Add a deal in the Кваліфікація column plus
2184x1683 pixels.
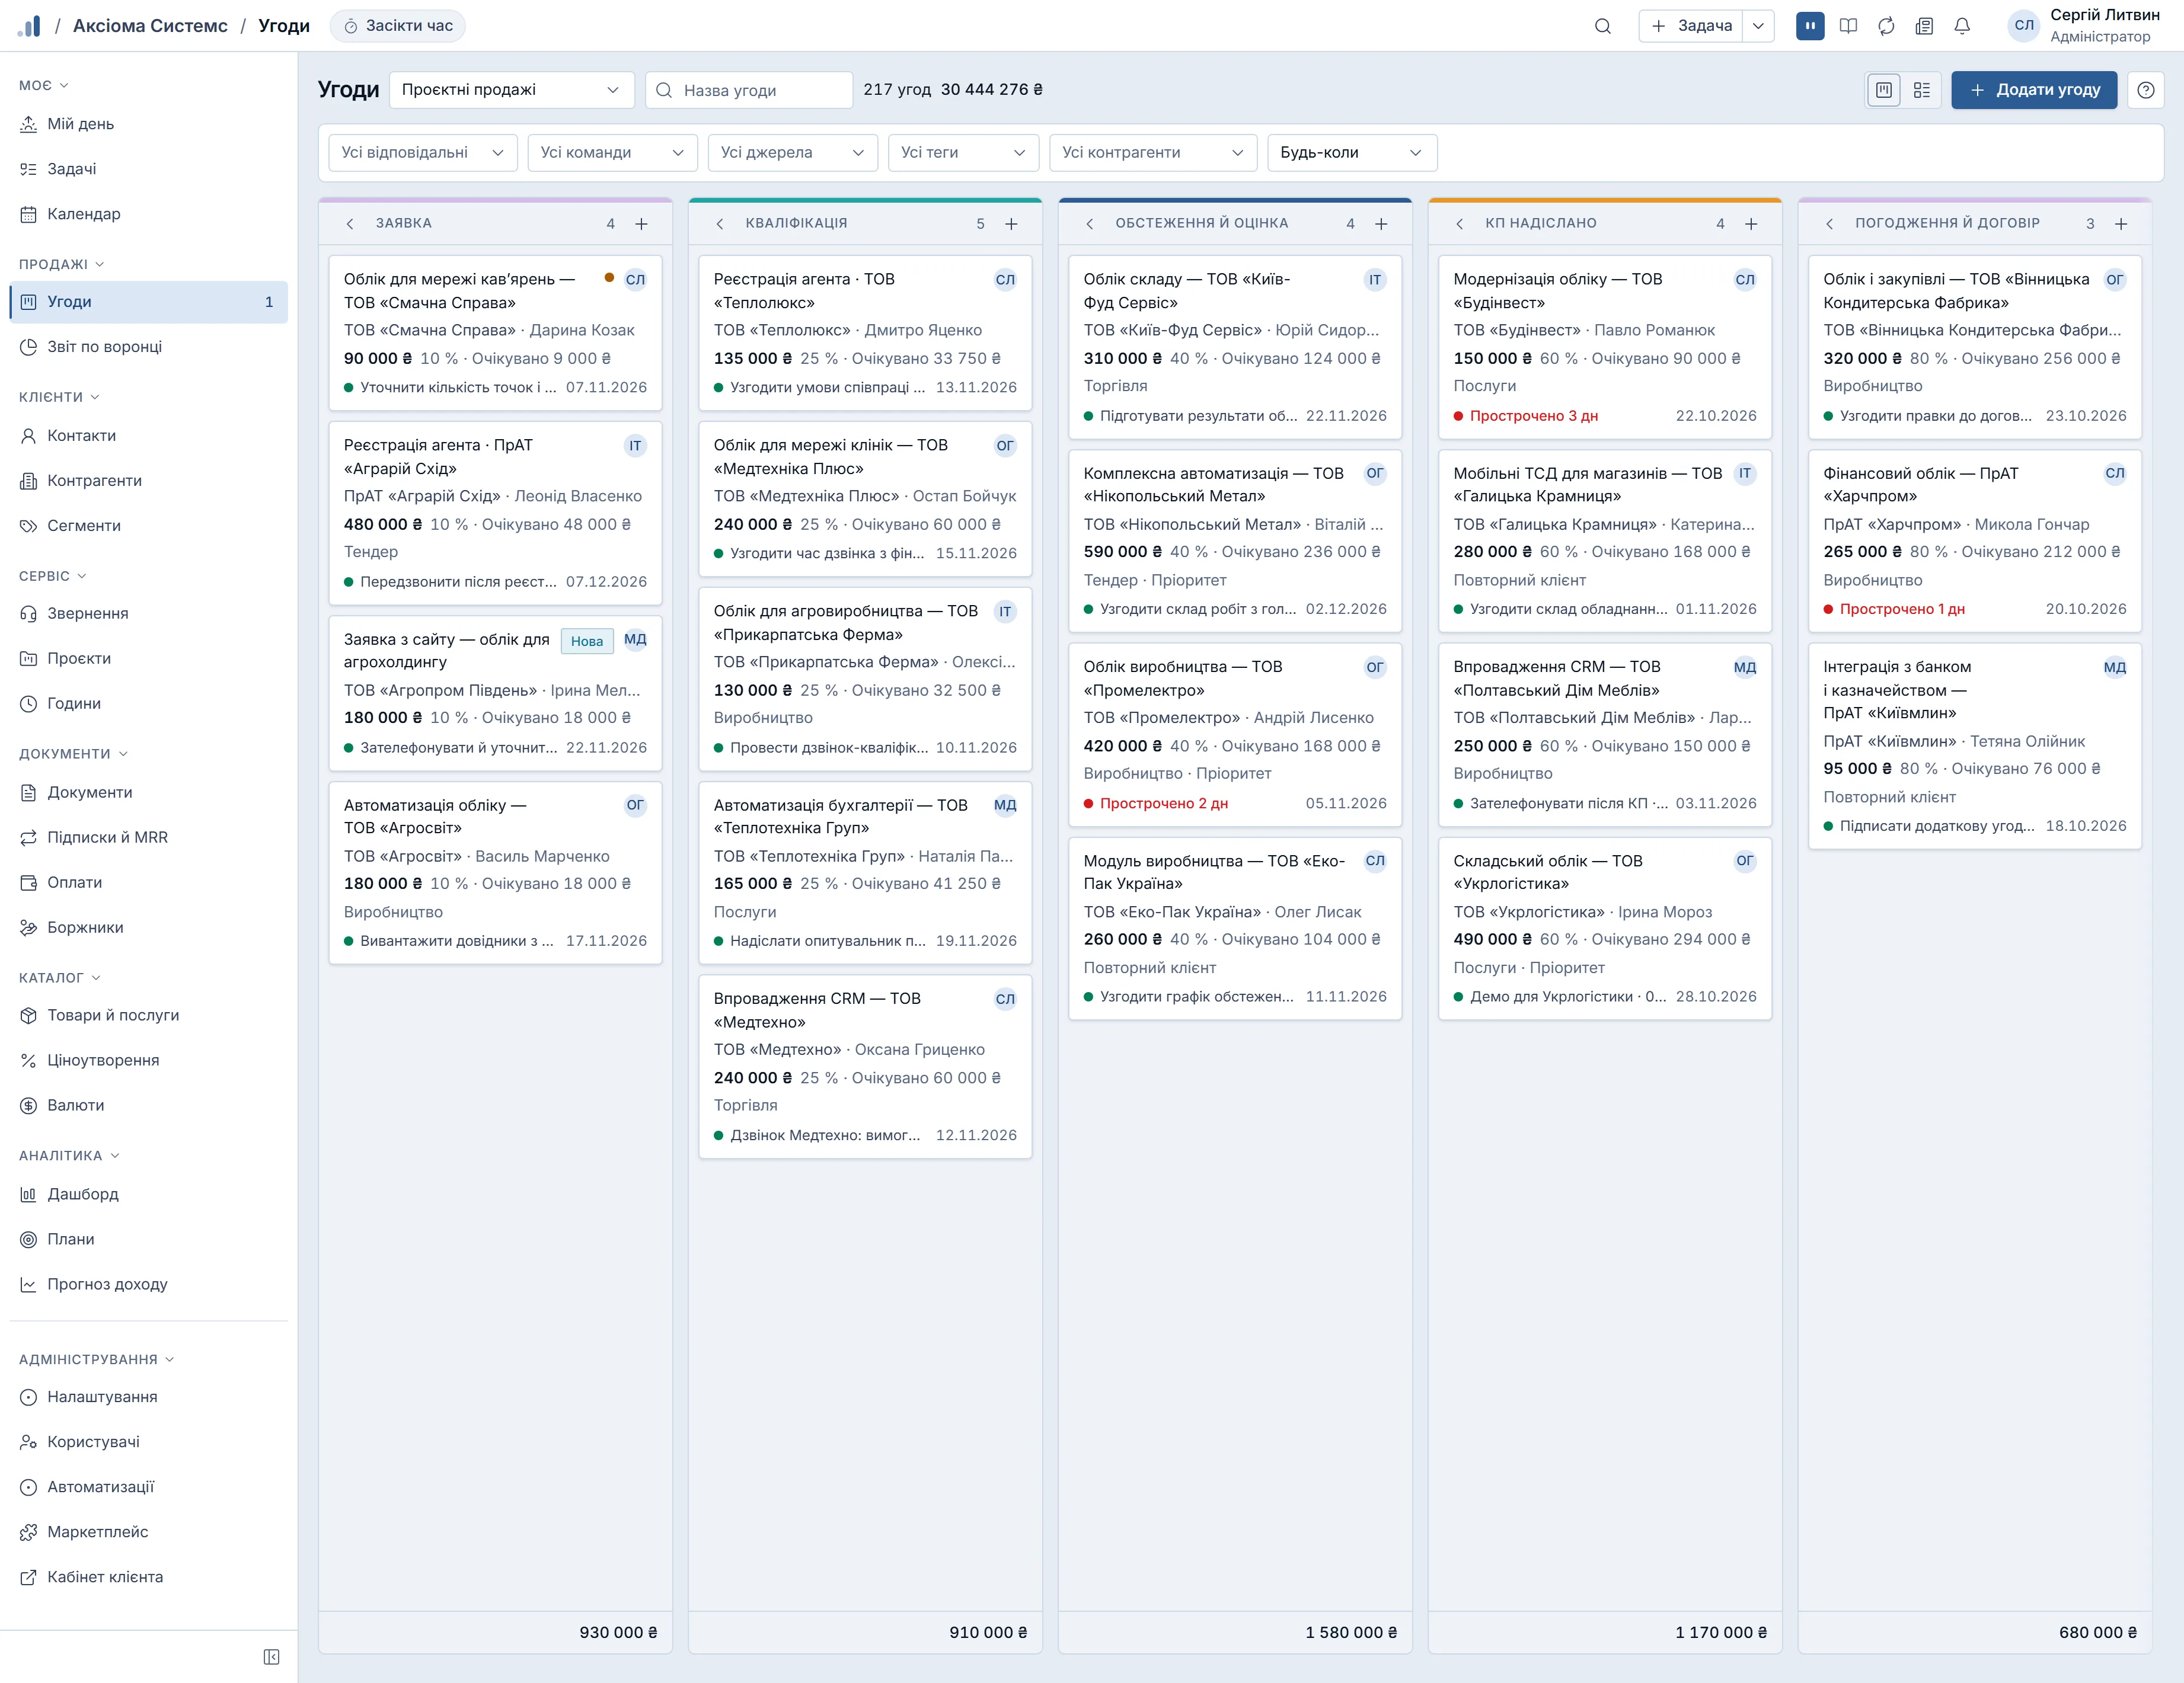coord(1011,224)
